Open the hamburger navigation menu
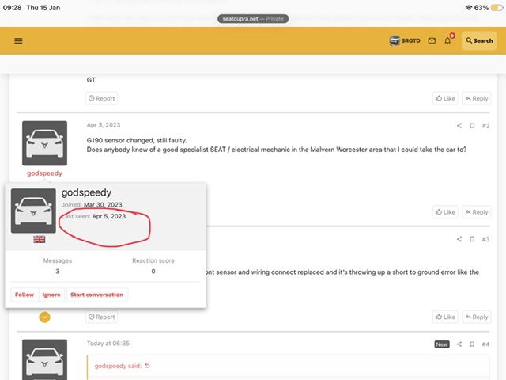 coord(18,40)
